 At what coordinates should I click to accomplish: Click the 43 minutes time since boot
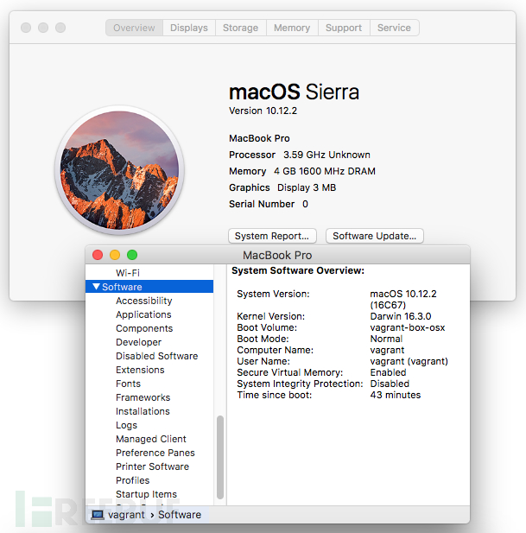click(x=396, y=395)
